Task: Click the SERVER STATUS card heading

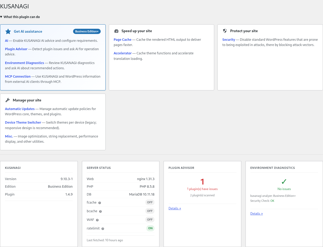Action: [x=99, y=168]
